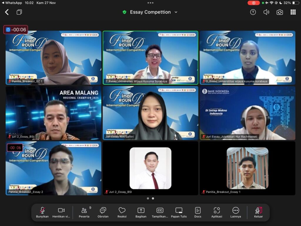The image size is (301, 226).
Task: Open the Aplikasi apps panel
Action: (217, 212)
